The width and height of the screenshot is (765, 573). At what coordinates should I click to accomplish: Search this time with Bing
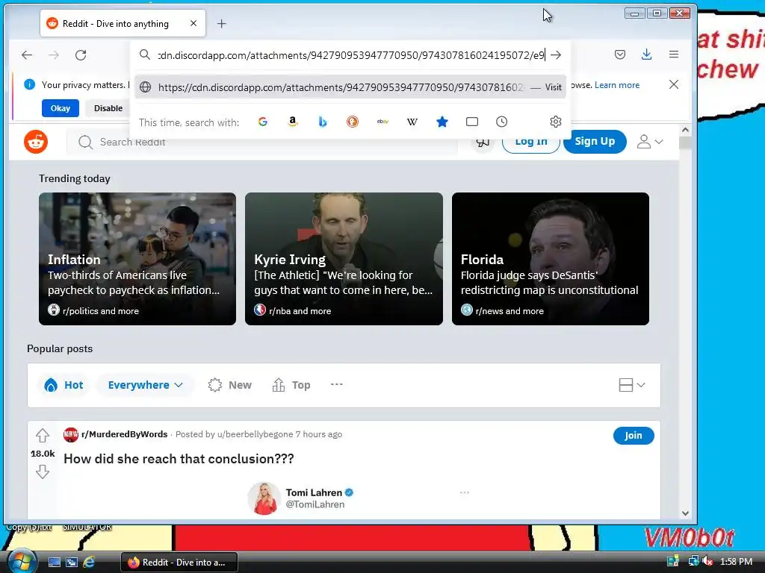tap(323, 122)
